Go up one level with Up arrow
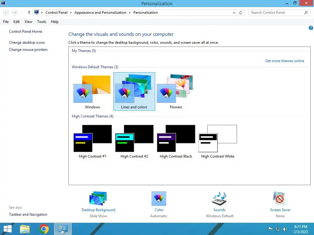The width and height of the screenshot is (314, 235). pyautogui.click(x=29, y=13)
